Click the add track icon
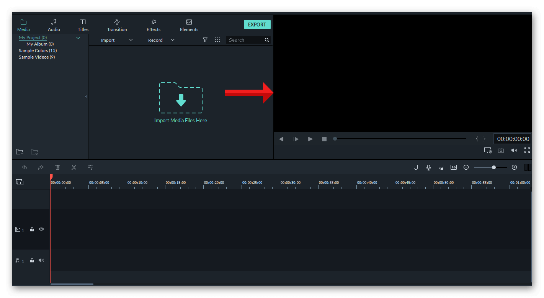This screenshot has height=298, width=544. (x=20, y=182)
